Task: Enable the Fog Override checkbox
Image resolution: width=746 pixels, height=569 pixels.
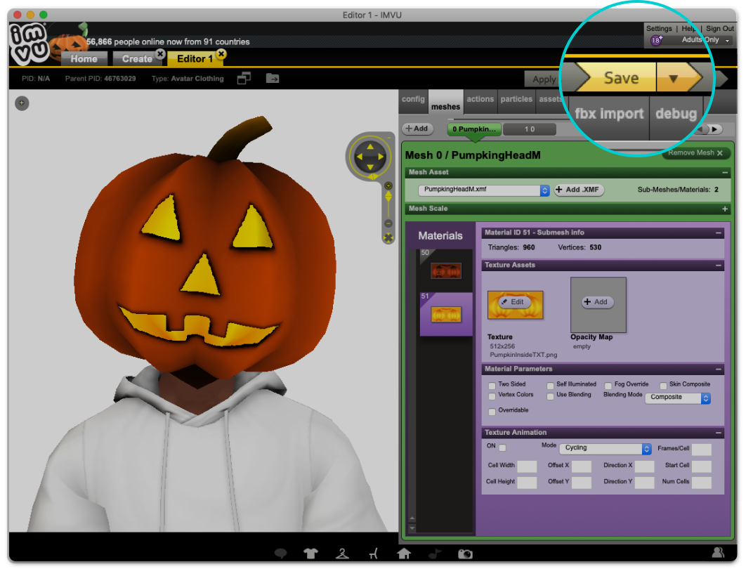Action: 608,386
